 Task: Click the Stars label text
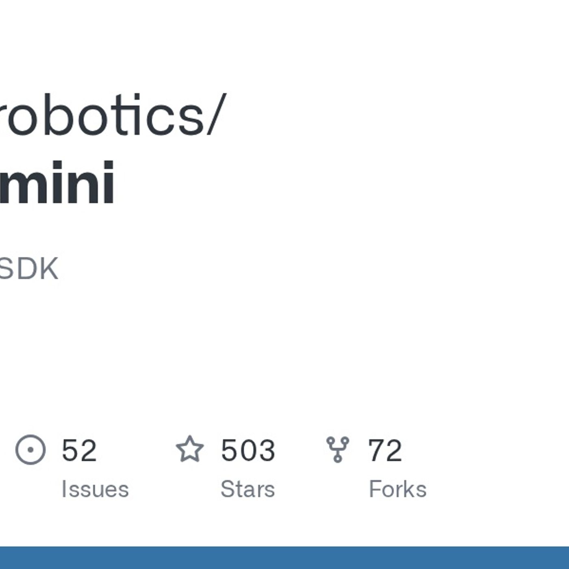(x=248, y=489)
